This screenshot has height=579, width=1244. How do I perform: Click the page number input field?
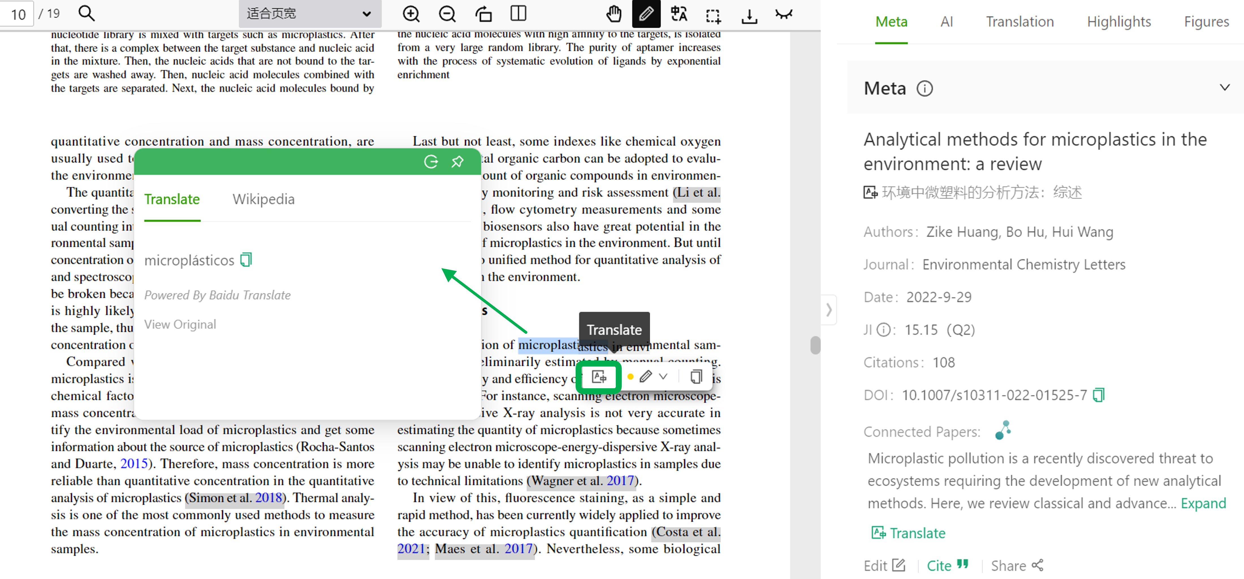(x=17, y=14)
